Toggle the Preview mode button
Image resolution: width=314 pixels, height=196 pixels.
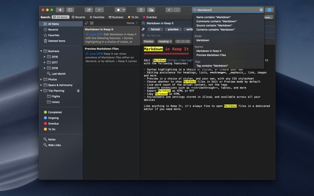click(x=149, y=41)
